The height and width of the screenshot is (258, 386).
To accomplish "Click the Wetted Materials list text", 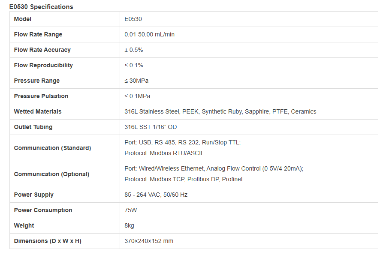I will (220, 111).
